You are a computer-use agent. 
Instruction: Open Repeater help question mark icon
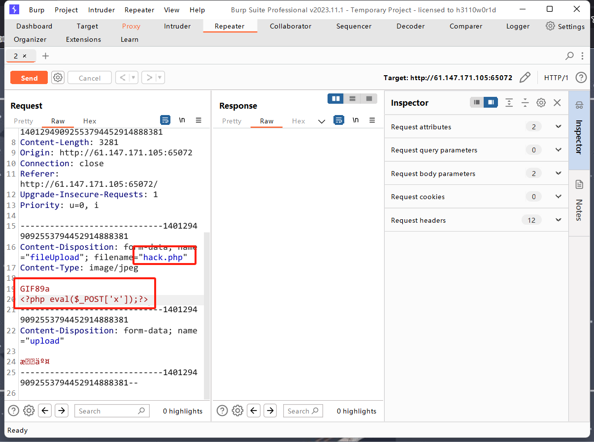(x=581, y=78)
